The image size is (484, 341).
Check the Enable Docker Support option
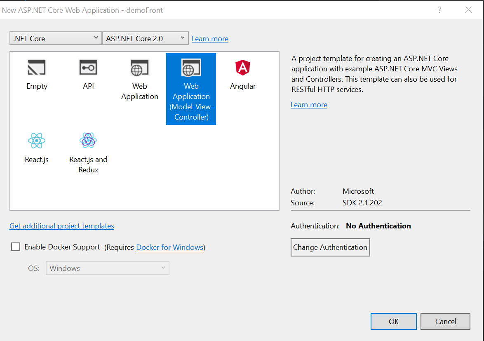15,247
